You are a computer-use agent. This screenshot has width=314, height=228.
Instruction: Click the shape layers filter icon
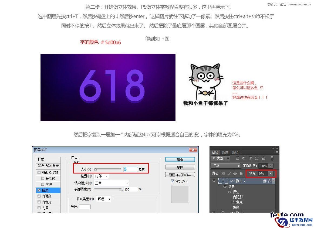pyautogui.click(x=257, y=158)
